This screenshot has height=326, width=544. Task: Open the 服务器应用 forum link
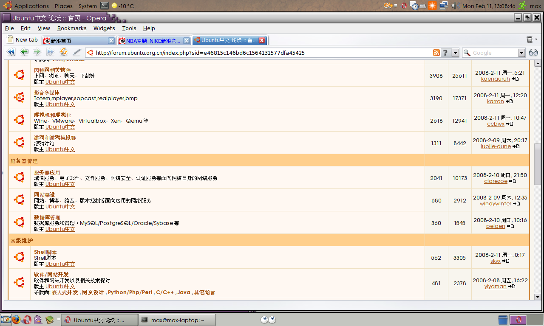point(47,172)
